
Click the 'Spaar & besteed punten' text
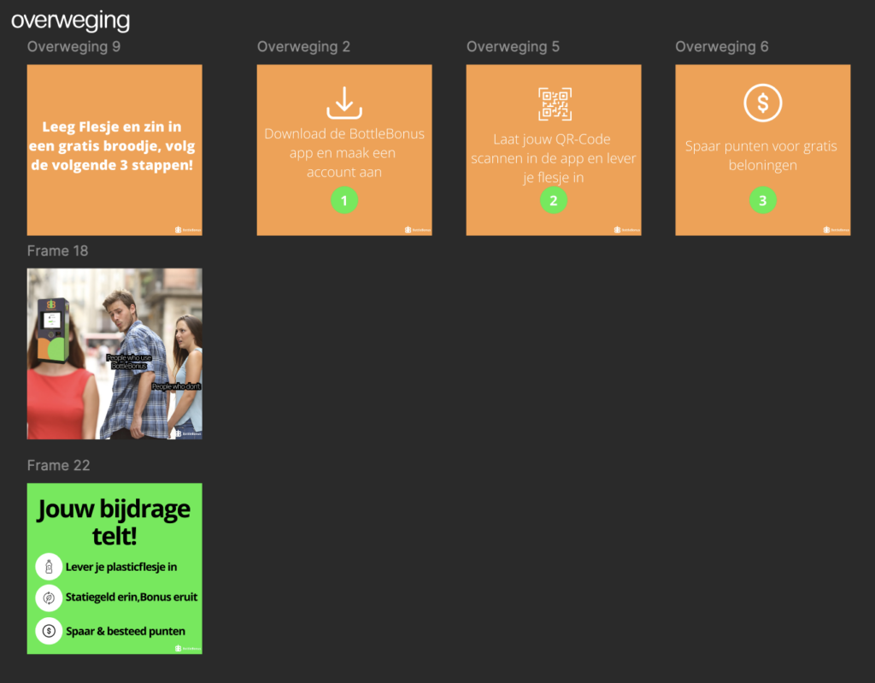point(126,631)
